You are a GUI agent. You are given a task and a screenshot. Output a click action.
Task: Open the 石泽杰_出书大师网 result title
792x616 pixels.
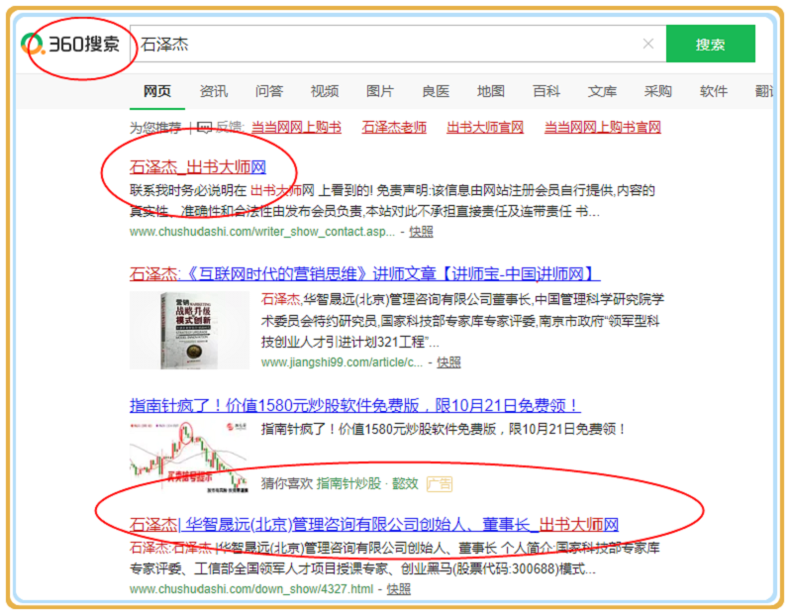[x=198, y=164]
